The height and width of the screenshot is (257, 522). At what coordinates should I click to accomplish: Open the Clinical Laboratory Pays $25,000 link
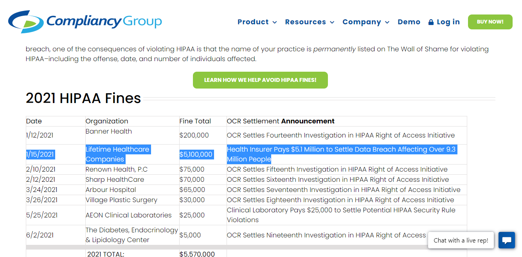point(340,215)
